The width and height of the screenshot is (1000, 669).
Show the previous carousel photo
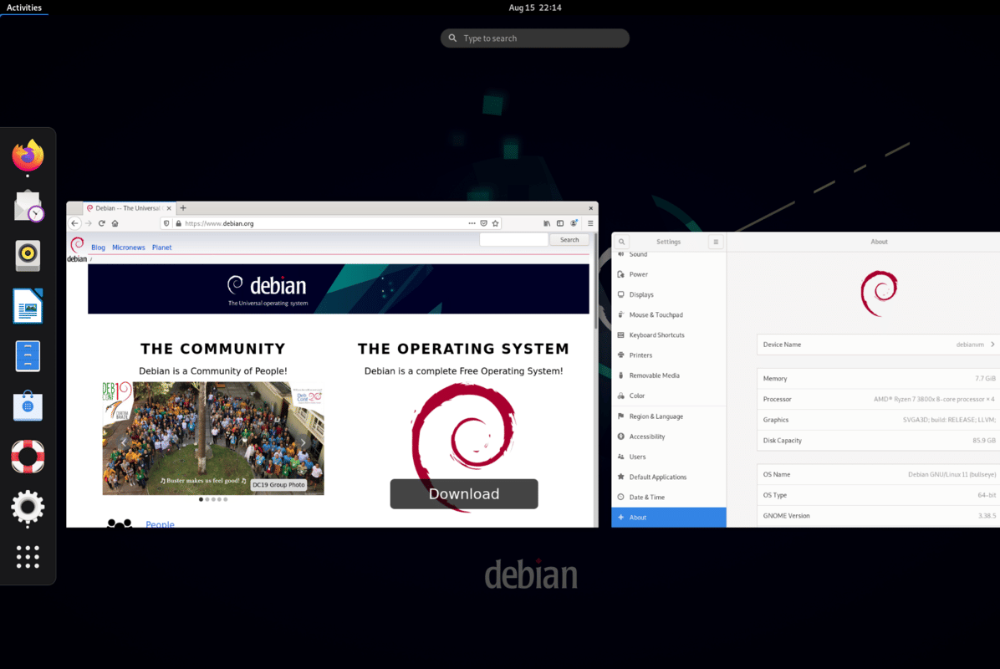pyautogui.click(x=124, y=442)
